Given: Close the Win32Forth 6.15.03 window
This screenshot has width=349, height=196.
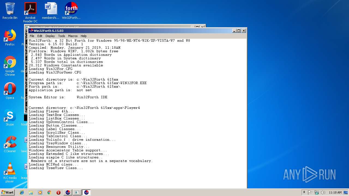Looking at the screenshot, I should (x=243, y=31).
